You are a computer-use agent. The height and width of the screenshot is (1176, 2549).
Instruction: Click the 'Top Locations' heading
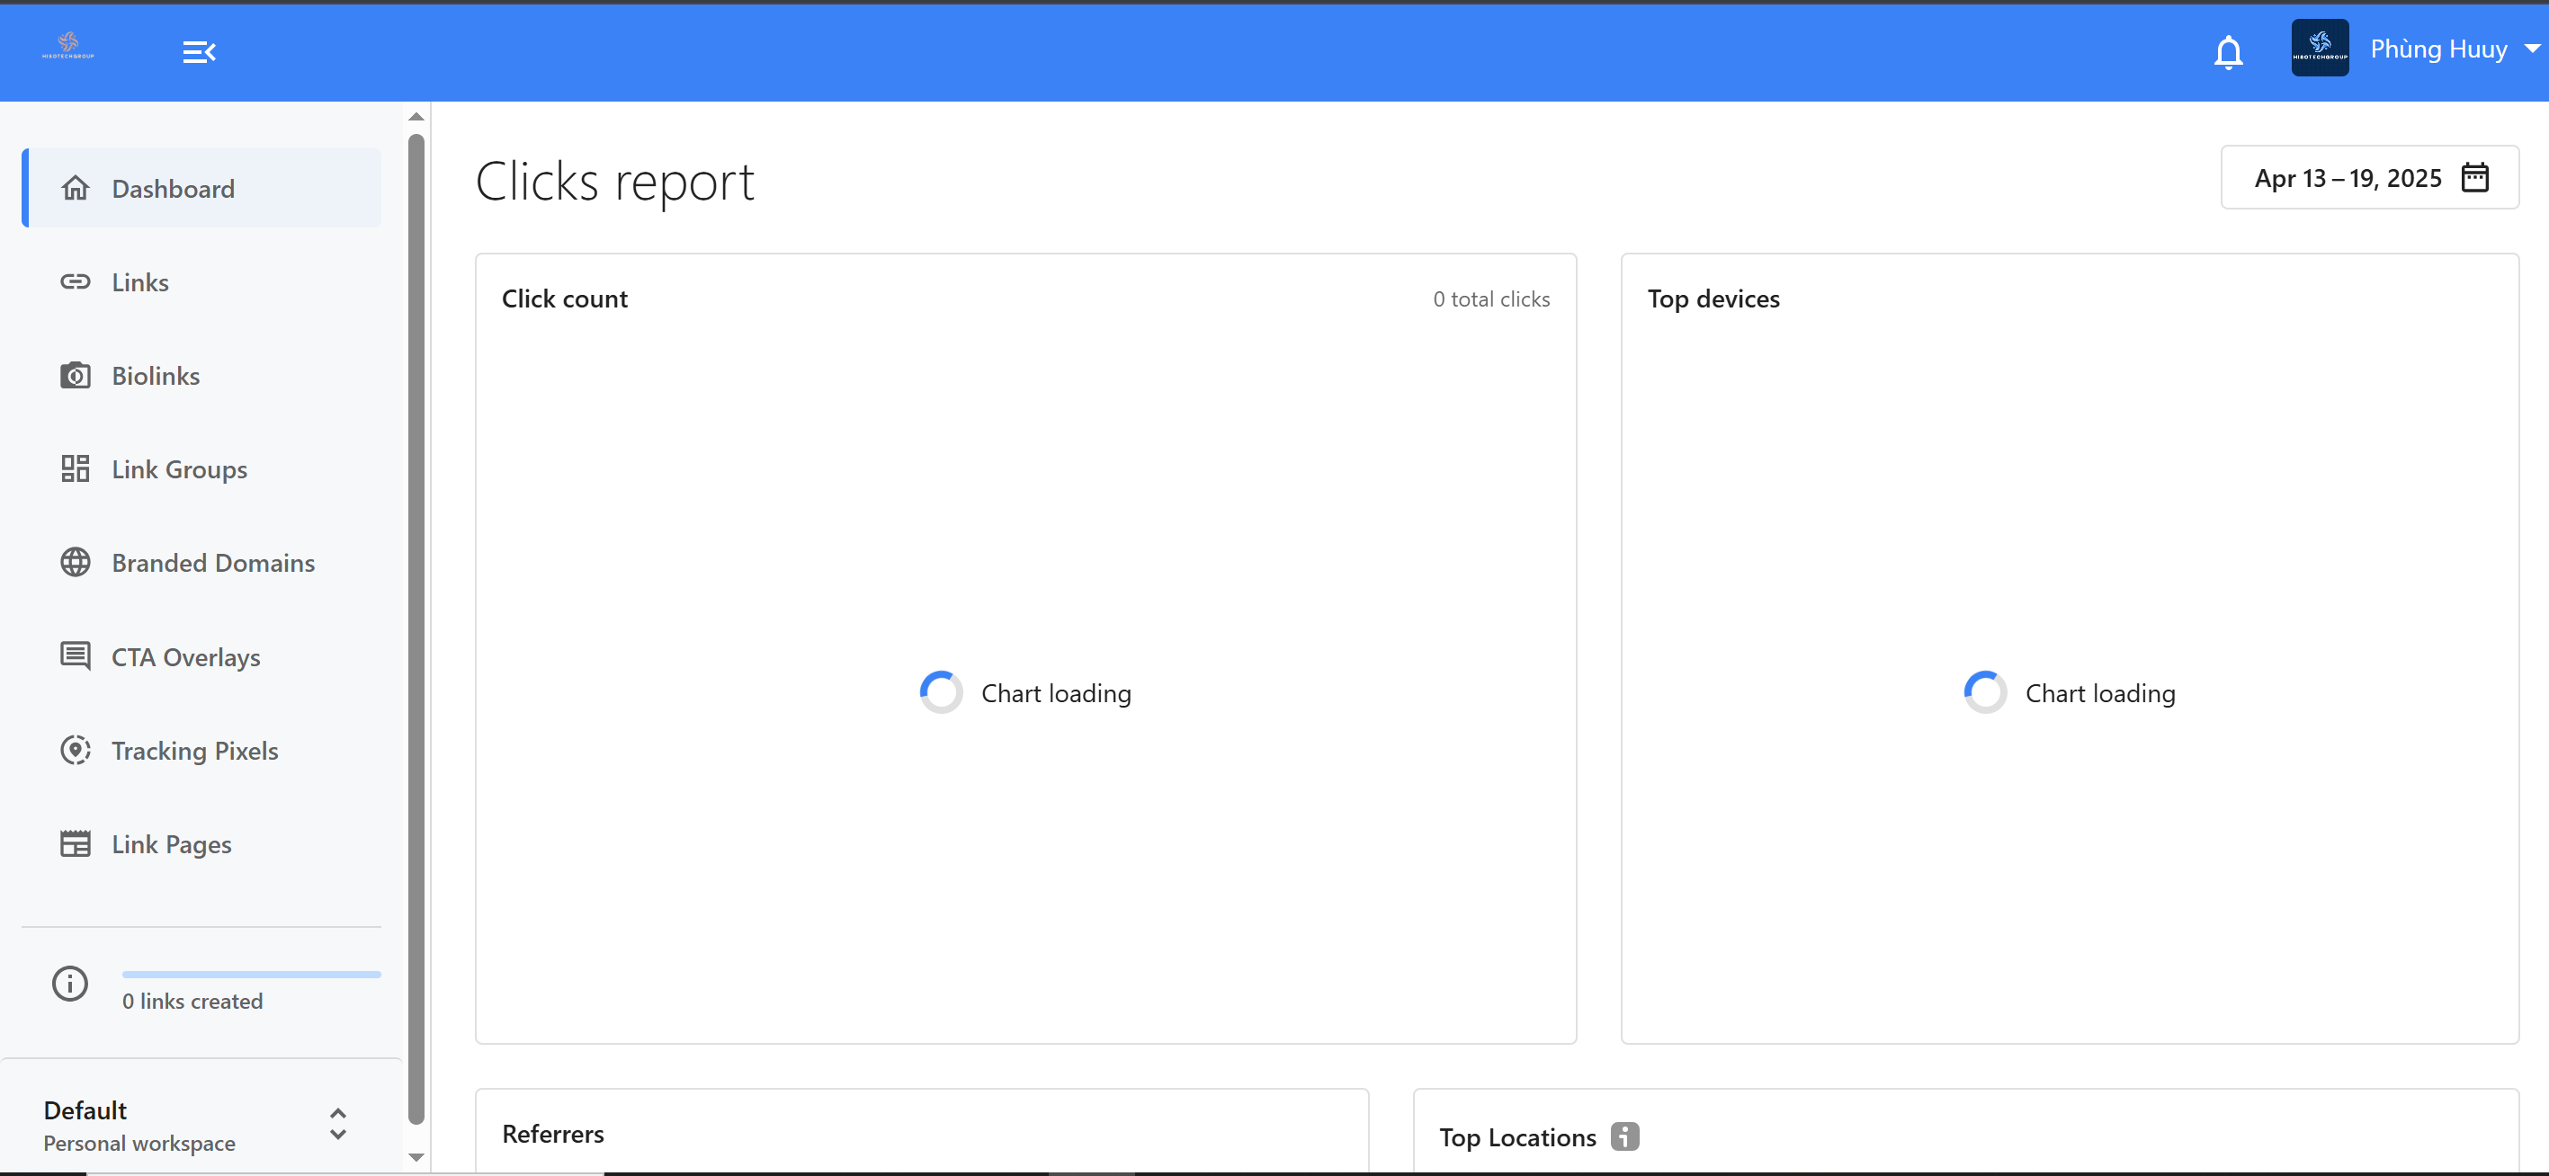tap(1517, 1137)
